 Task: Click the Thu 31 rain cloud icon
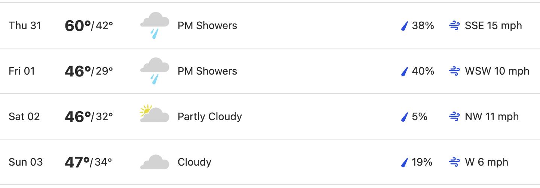155,26
